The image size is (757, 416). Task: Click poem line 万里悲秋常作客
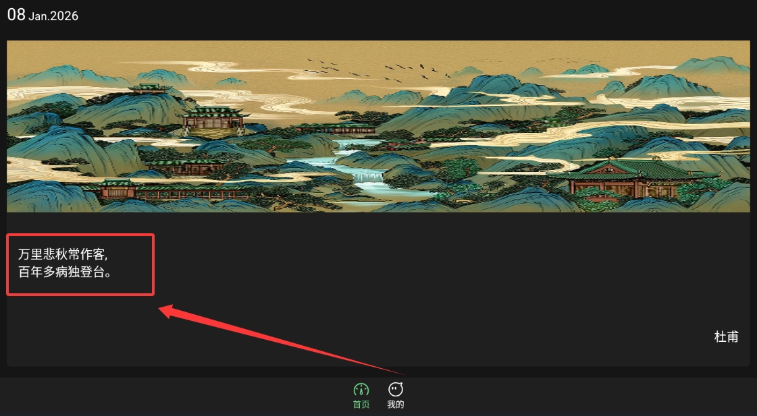(63, 254)
